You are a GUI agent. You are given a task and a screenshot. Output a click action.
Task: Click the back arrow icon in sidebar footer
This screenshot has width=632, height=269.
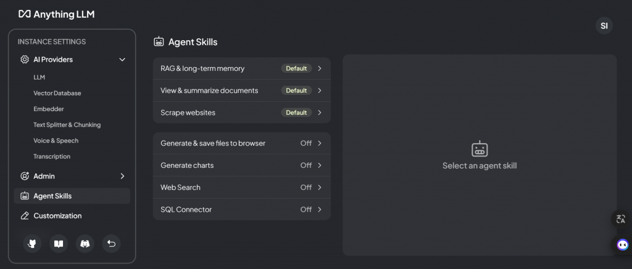coord(111,244)
